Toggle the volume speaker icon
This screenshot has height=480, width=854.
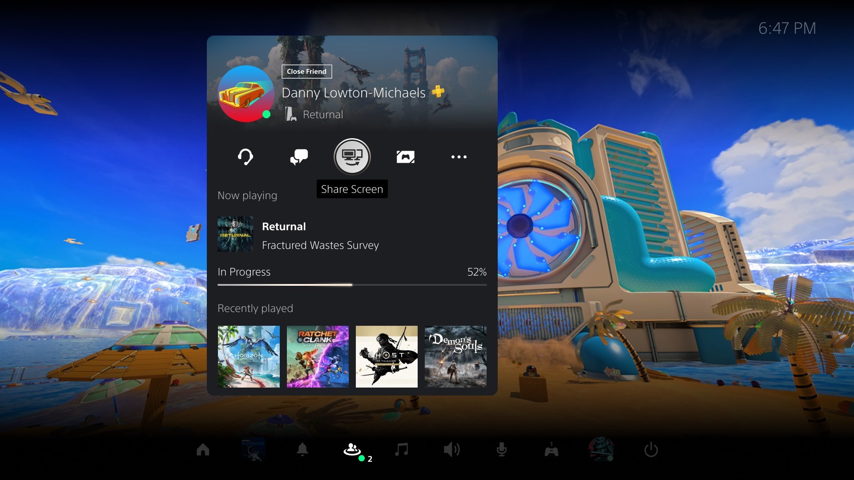tap(451, 449)
